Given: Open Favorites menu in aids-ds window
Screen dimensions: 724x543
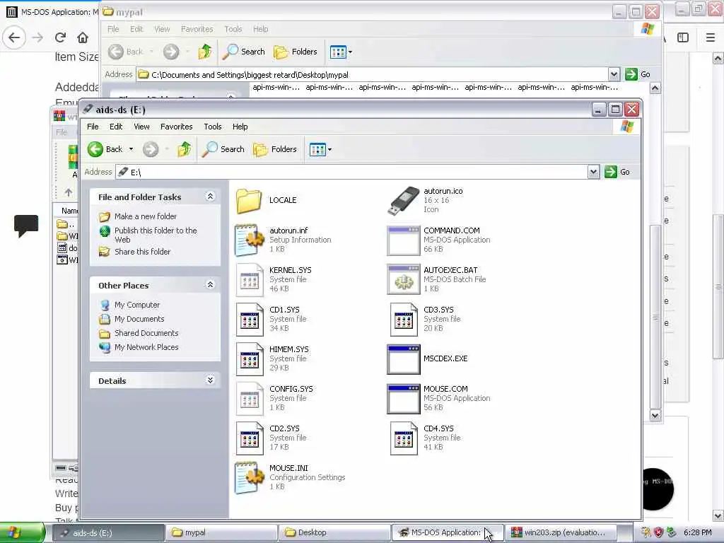Looking at the screenshot, I should pos(176,127).
